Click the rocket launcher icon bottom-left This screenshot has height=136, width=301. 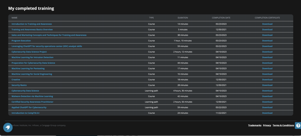tap(8, 127)
